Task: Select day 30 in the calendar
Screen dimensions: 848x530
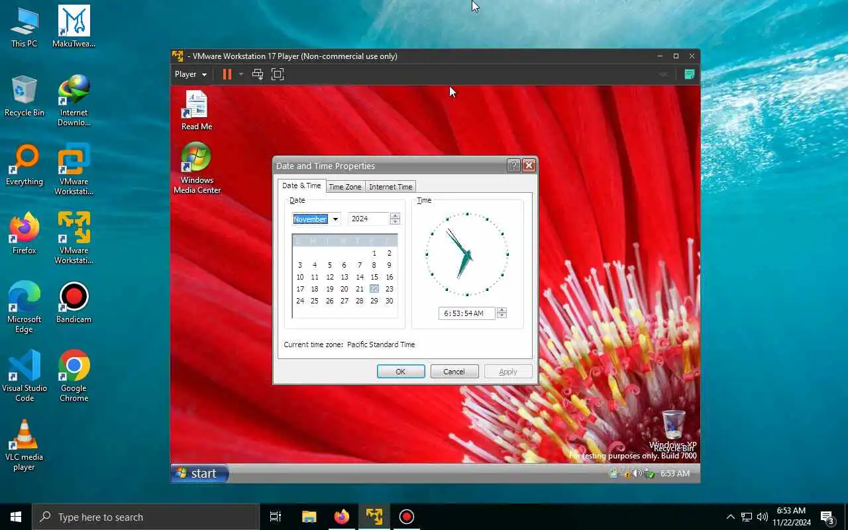Action: 389,301
